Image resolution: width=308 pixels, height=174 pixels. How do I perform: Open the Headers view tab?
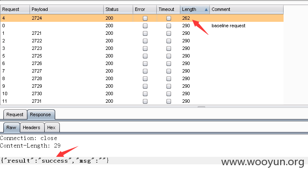coord(32,127)
